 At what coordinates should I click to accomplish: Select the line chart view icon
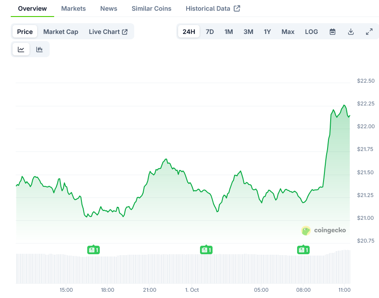point(21,49)
